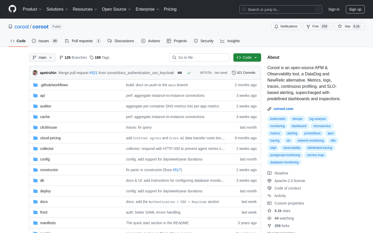Open the Pricing page
This screenshot has height=233, width=373.
click(x=170, y=9)
